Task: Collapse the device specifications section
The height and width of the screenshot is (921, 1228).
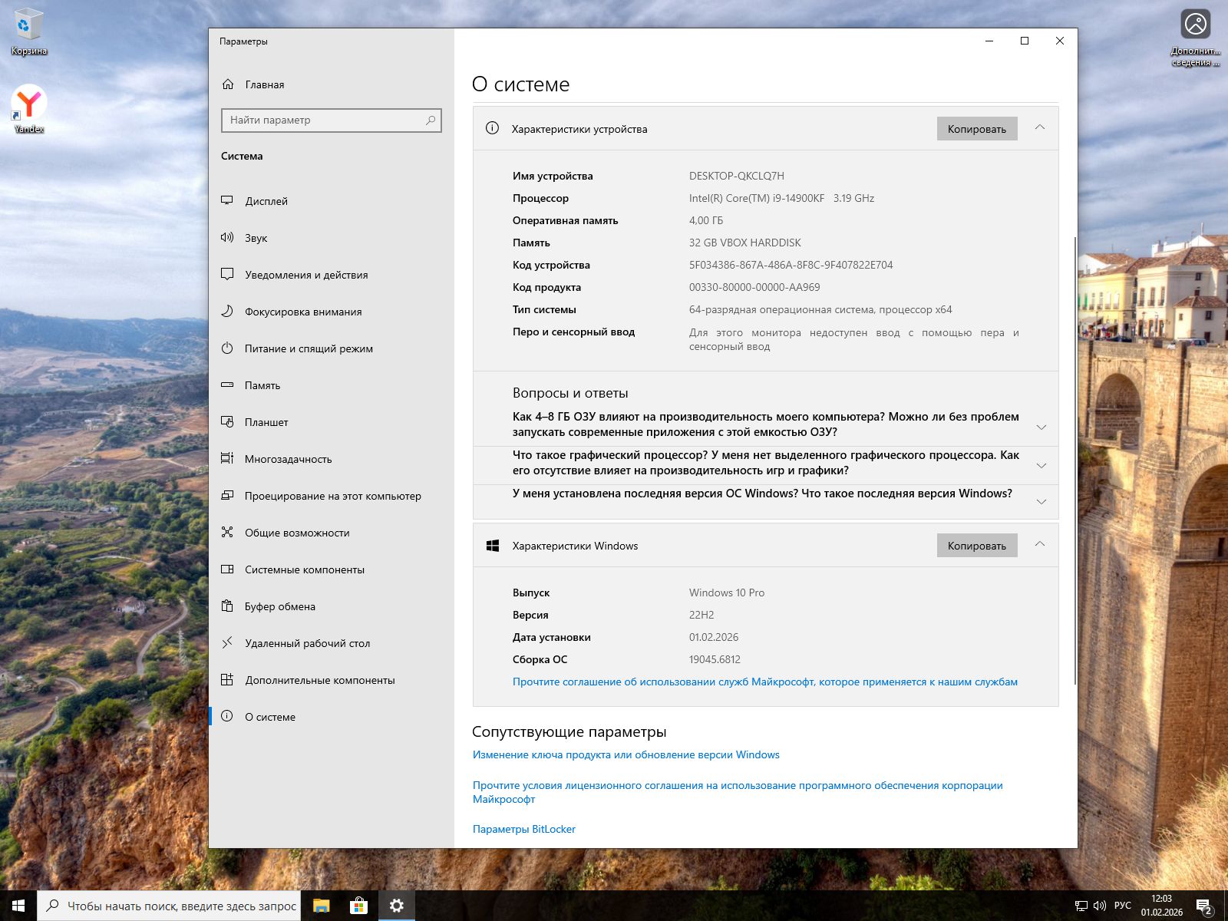Action: [x=1040, y=127]
